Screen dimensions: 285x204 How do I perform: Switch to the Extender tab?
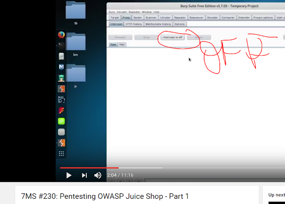[x=244, y=18]
